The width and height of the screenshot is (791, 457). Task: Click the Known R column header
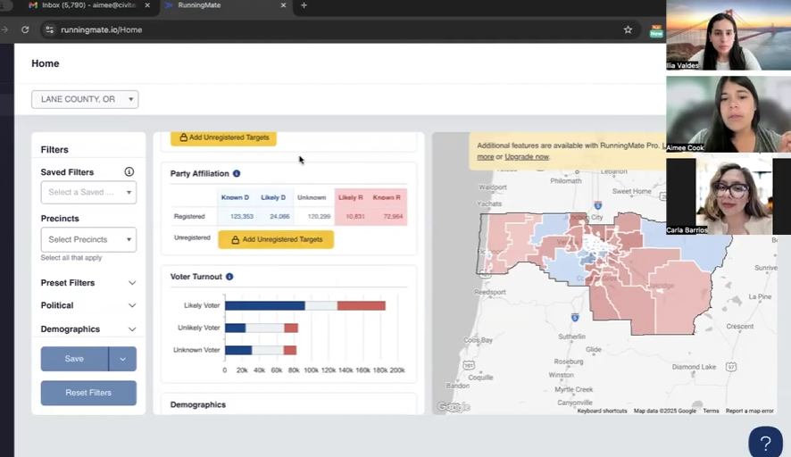[387, 198]
